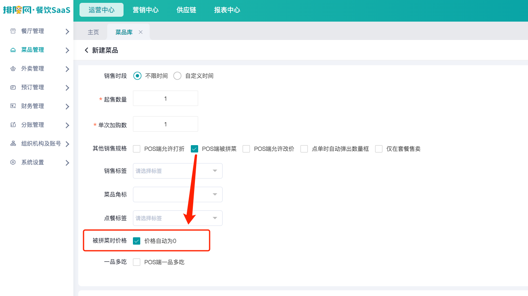Click the 单次加购数 input field

click(166, 124)
